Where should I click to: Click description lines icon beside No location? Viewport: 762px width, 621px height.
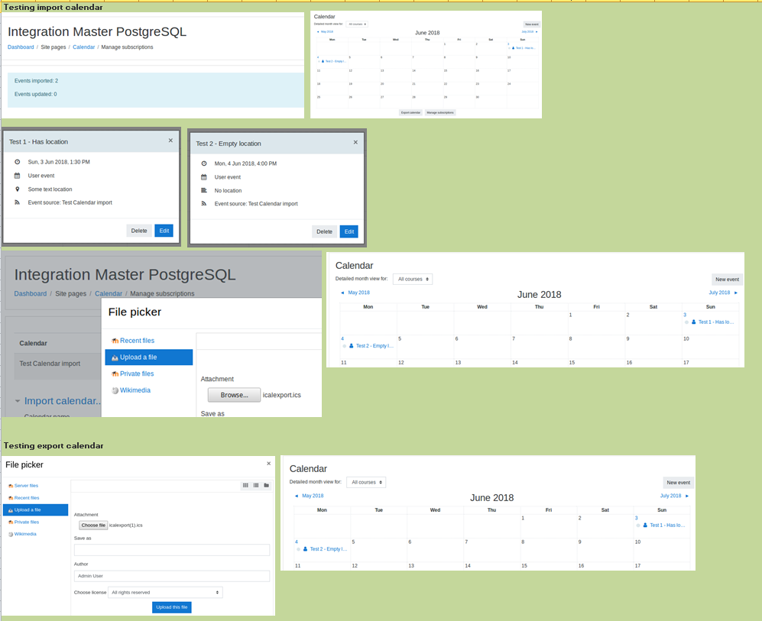[x=203, y=190]
